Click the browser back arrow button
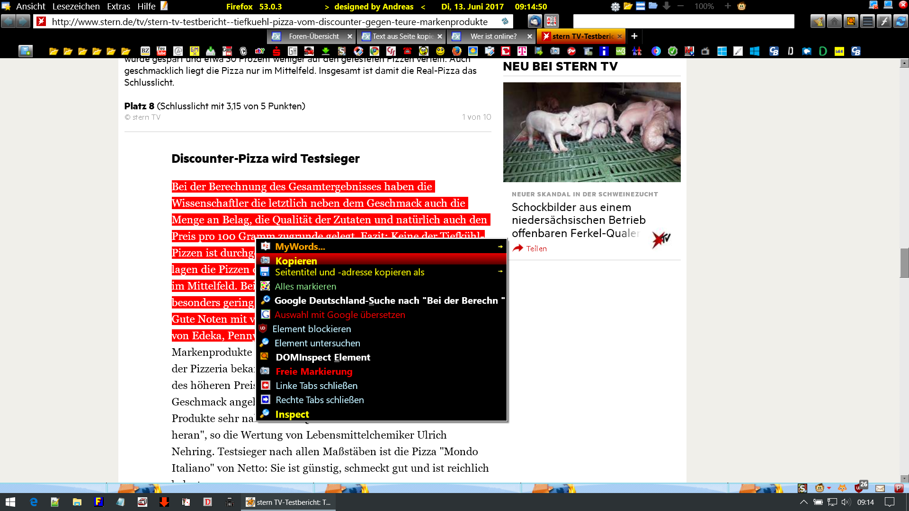 click(8, 21)
